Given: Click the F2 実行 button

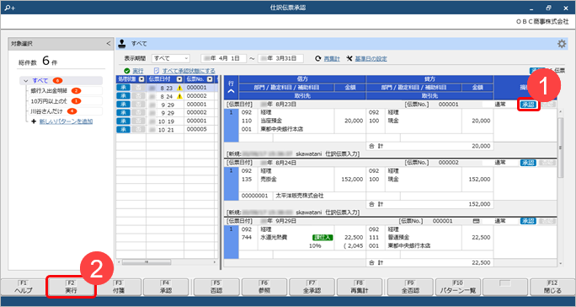Looking at the screenshot, I should point(71,287).
